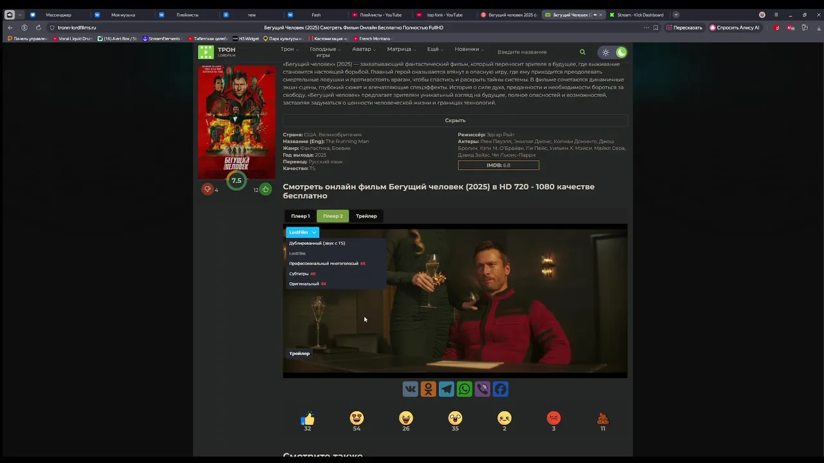The height and width of the screenshot is (463, 824).
Task: React with heart-eyes emoji (54)
Action: click(357, 419)
